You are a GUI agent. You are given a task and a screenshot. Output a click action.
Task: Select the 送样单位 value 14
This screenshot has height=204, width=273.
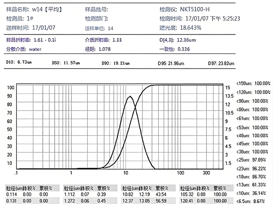point(111,29)
